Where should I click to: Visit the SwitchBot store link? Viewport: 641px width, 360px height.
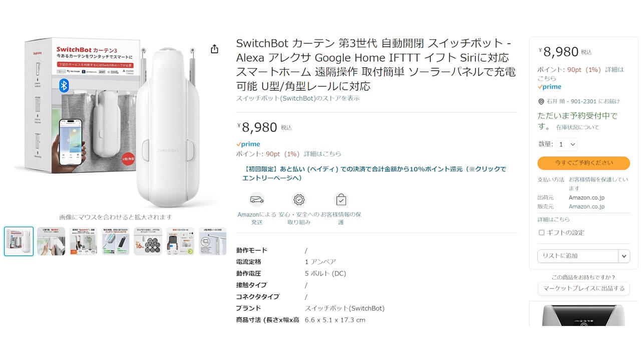click(x=299, y=98)
